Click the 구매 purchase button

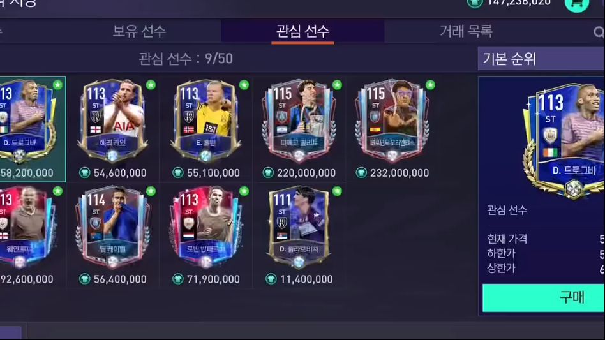coord(544,298)
